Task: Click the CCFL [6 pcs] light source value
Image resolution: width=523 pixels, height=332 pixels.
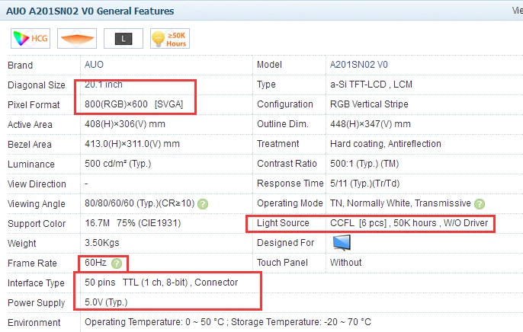Action: tap(409, 223)
